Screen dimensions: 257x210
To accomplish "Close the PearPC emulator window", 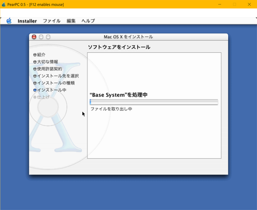I will click(249, 4).
